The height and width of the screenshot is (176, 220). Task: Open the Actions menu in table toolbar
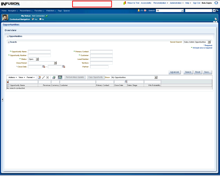pos(12,77)
